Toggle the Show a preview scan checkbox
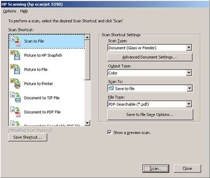The height and width of the screenshot is (178, 210). coord(109,132)
